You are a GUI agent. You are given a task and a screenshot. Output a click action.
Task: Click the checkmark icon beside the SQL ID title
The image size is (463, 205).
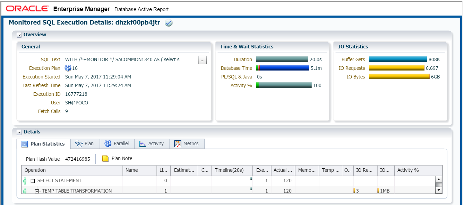169,23
